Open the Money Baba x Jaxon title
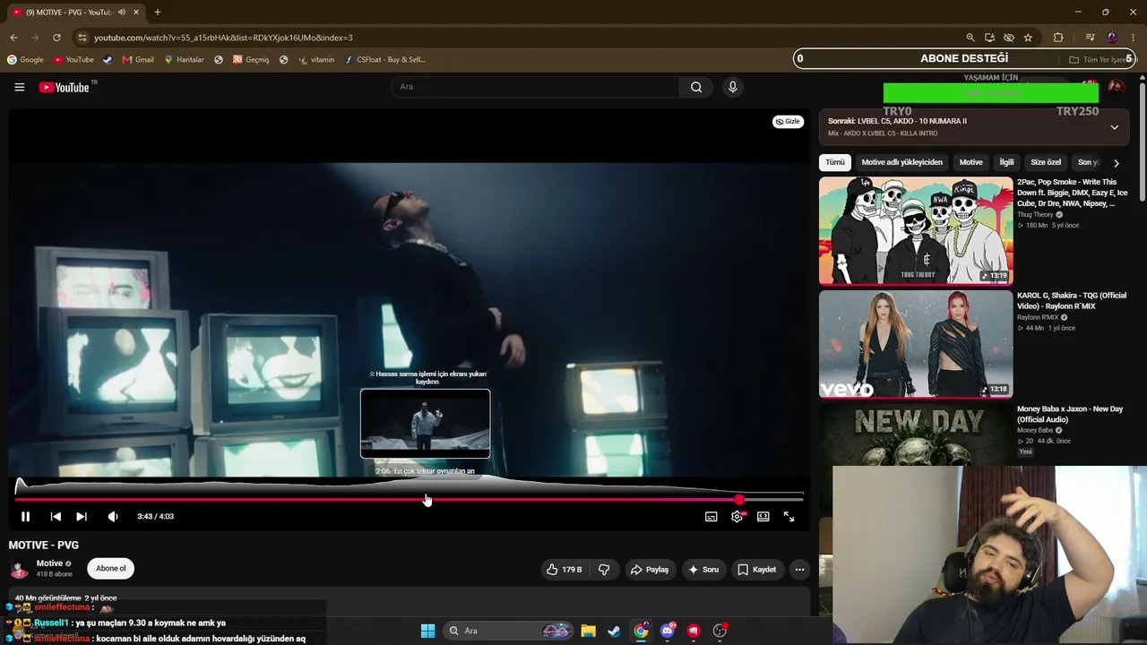The image size is (1147, 645). pyautogui.click(x=1070, y=414)
